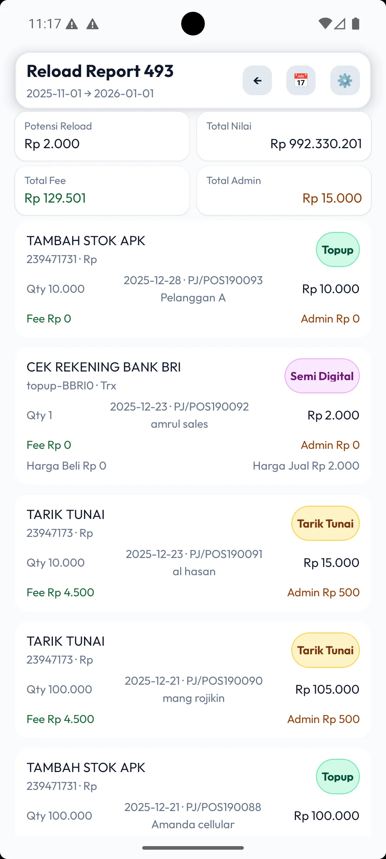The height and width of the screenshot is (859, 386).
Task: Tap the cellular signal icon
Action: click(x=340, y=24)
